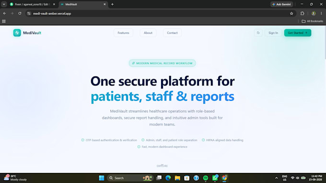Click the Get Started button
Screen dimensions: 326x183
coord(298,33)
